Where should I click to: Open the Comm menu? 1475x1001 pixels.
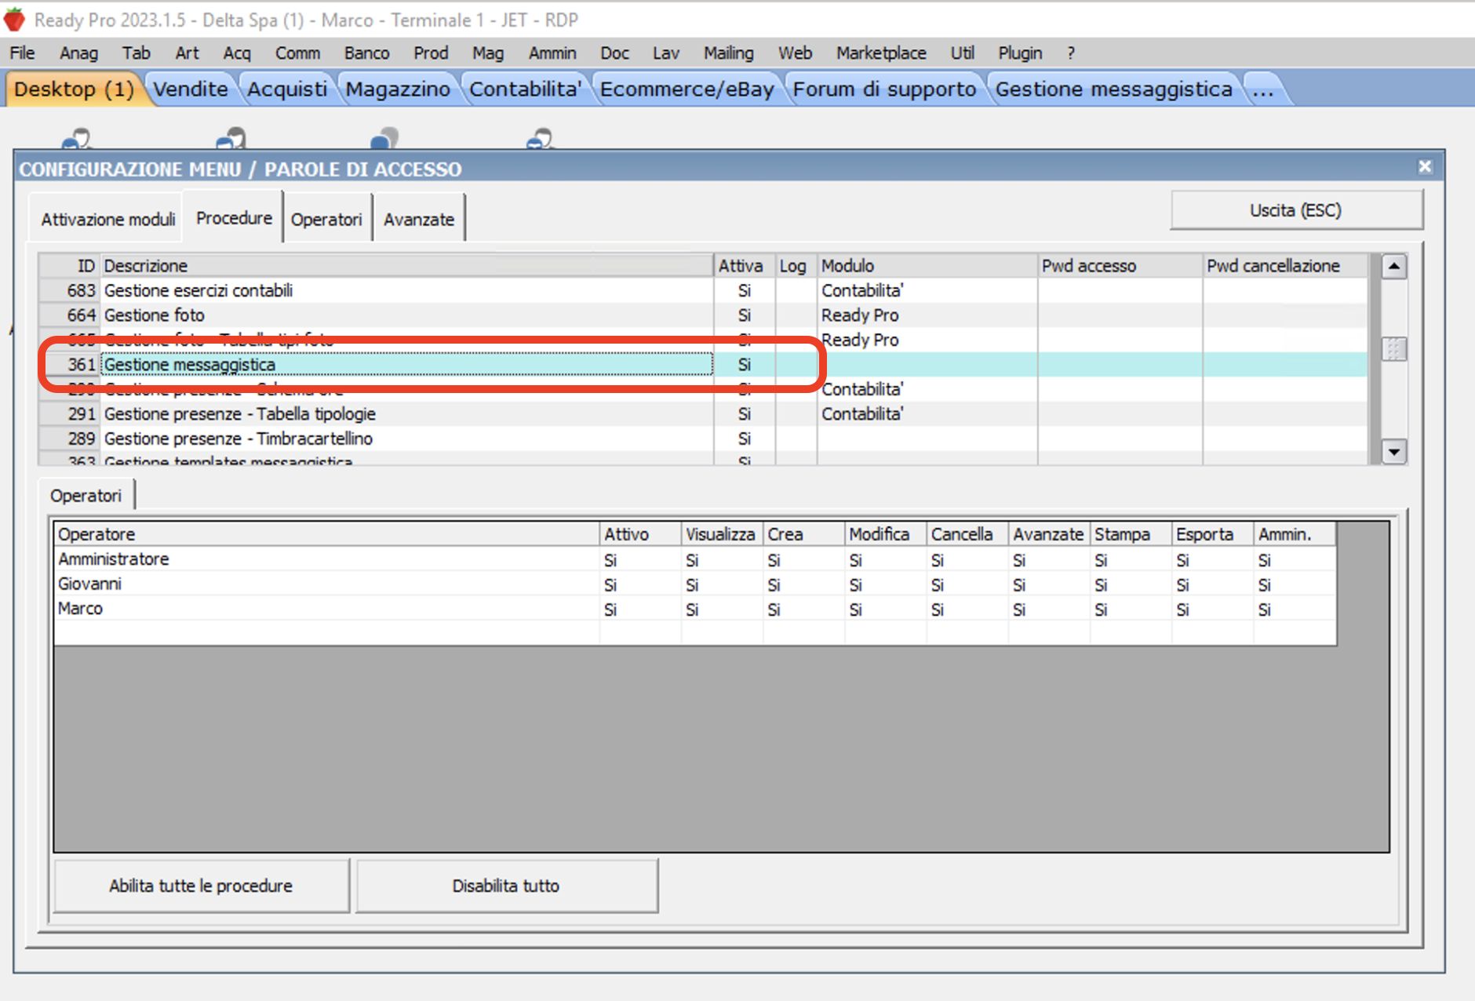click(297, 53)
